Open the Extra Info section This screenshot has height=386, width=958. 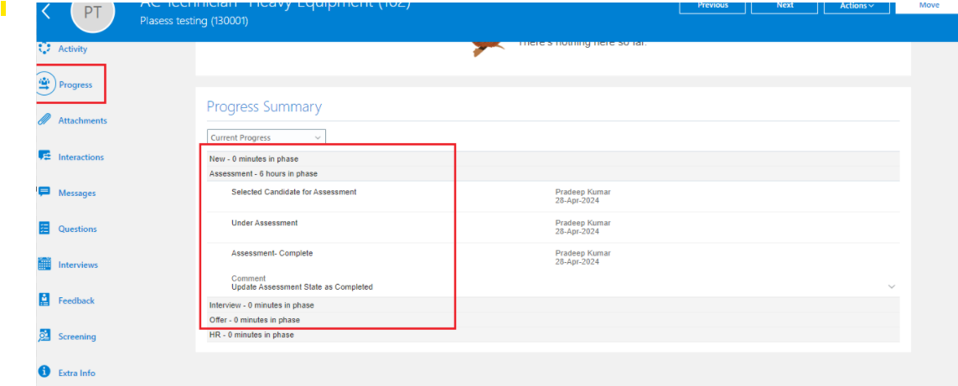coord(77,373)
